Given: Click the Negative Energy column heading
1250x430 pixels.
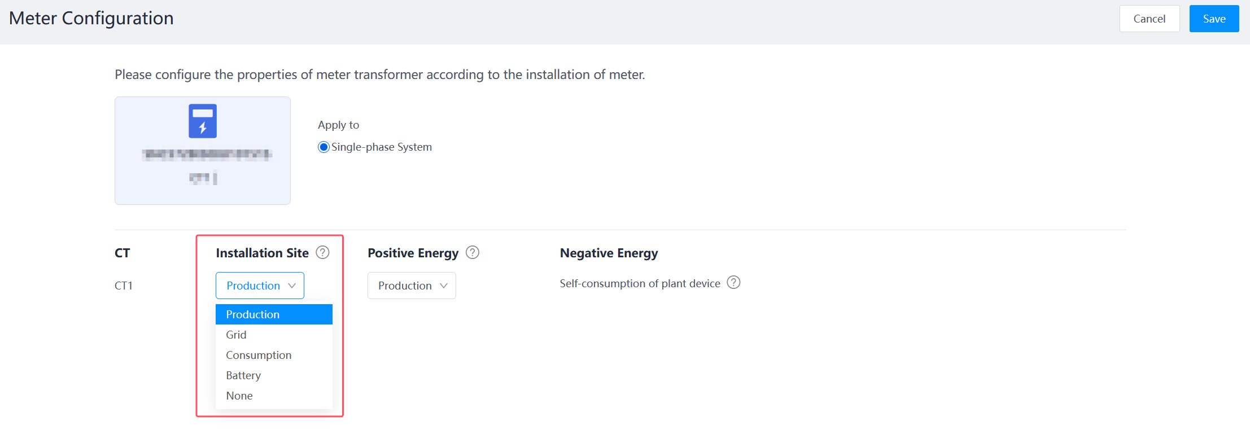Looking at the screenshot, I should coord(609,253).
